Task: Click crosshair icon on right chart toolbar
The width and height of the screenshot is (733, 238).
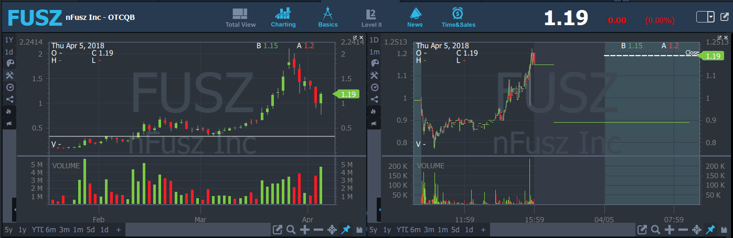Action: click(697, 230)
